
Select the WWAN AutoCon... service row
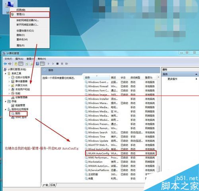click(x=121, y=166)
